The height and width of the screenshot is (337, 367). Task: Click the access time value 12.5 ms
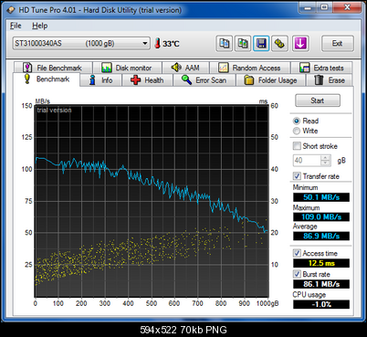click(x=321, y=263)
